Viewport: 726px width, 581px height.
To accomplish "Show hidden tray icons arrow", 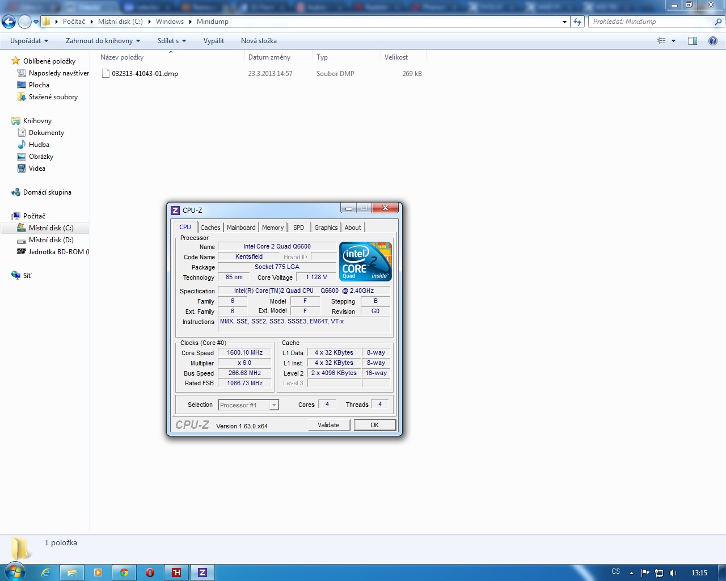I will point(631,572).
